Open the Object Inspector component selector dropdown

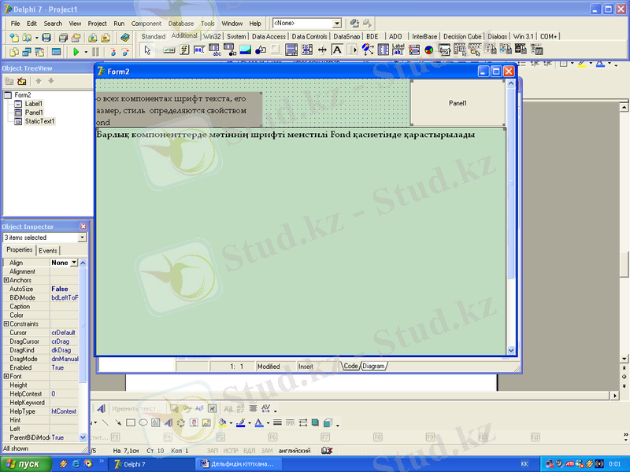pyautogui.click(x=82, y=238)
